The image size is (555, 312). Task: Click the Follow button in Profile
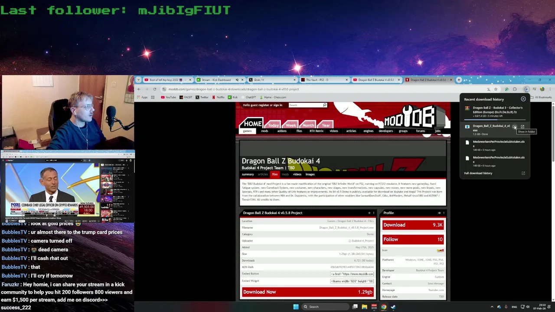[413, 239]
